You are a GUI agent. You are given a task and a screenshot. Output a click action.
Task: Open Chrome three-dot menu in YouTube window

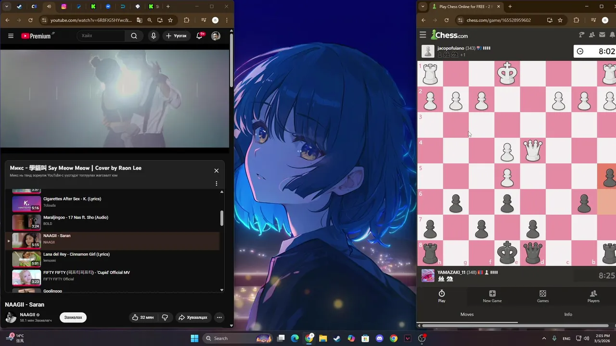[227, 20]
